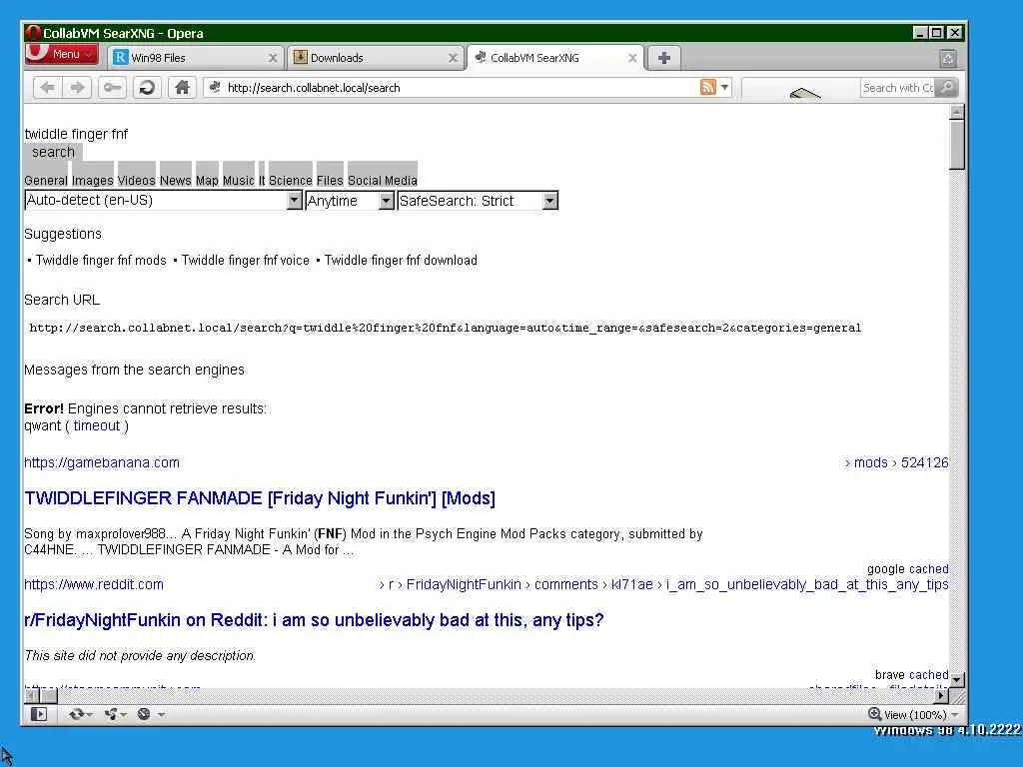Open the SafeSearch: Strict dropdown
The image size is (1023, 767).
(478, 200)
